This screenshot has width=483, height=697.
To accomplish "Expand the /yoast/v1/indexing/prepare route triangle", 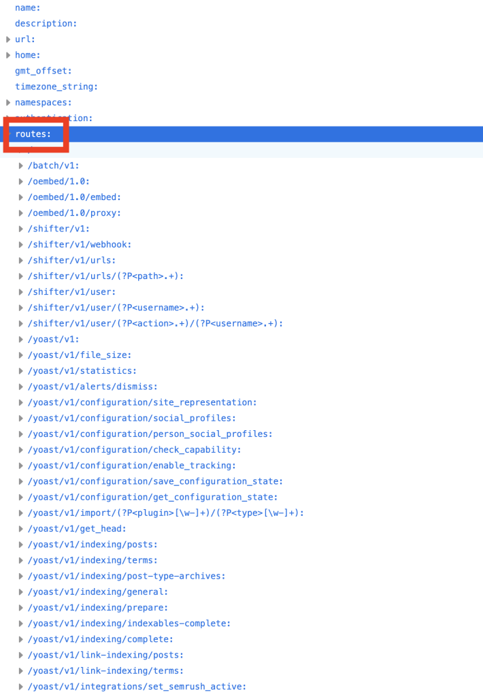I will pos(21,608).
